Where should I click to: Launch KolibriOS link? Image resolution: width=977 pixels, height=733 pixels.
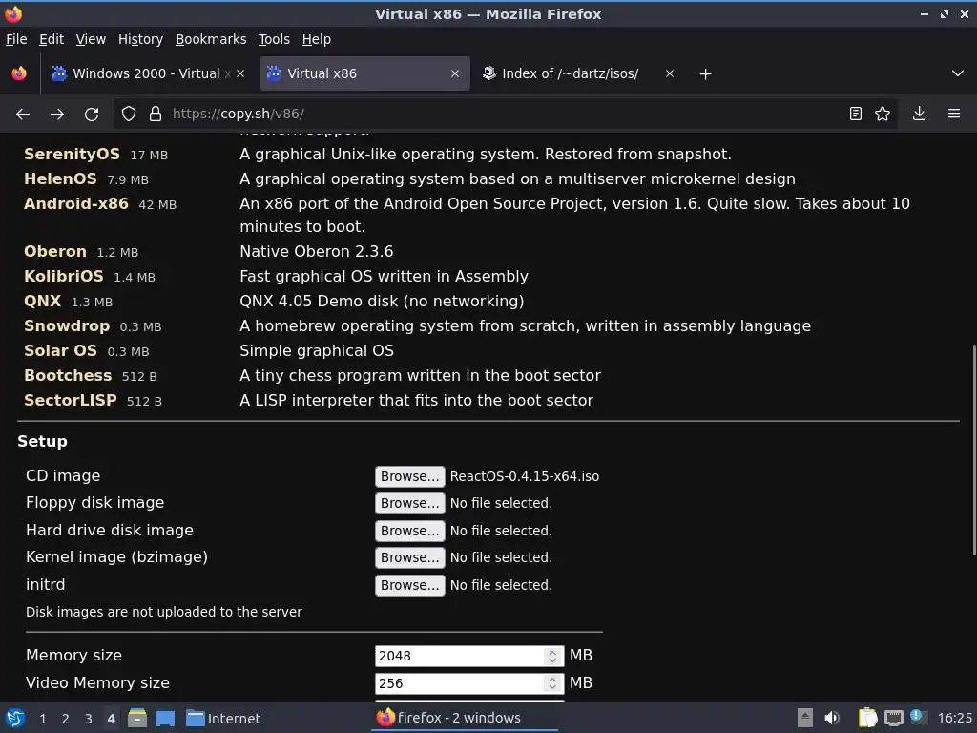pyautogui.click(x=64, y=276)
